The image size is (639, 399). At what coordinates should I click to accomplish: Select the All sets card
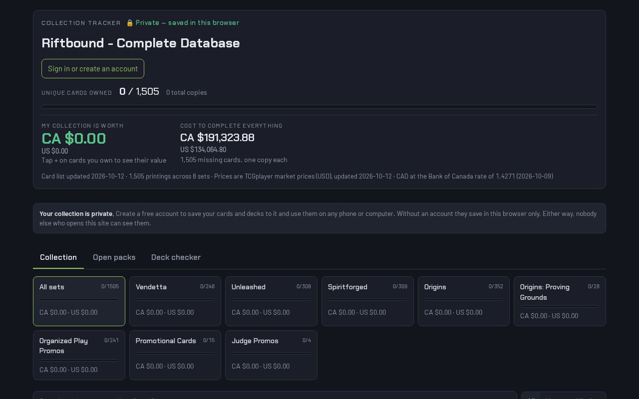(79, 301)
